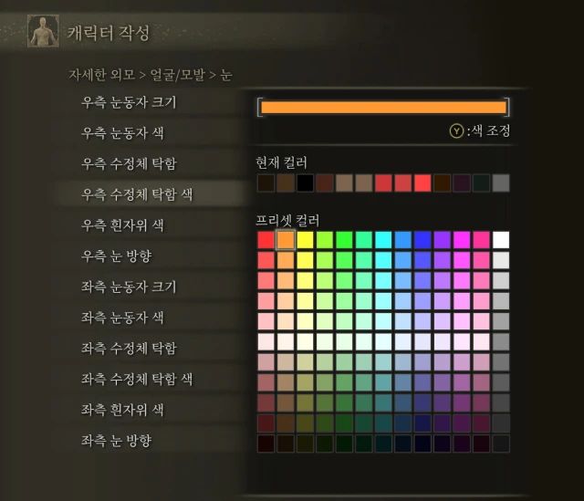Click the 프리셋 컬러 section label
Screen dimensions: 584x501
click(287, 221)
